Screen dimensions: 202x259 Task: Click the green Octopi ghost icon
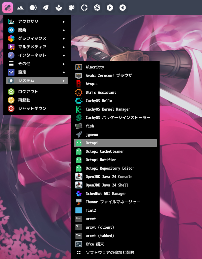[79, 143]
